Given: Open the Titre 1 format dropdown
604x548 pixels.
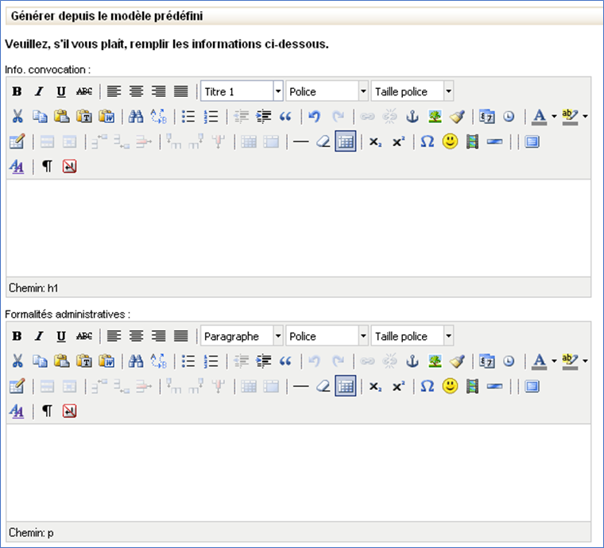Looking at the screenshot, I should point(242,91).
